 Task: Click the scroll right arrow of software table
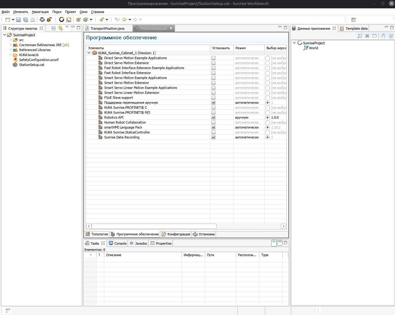(283, 226)
